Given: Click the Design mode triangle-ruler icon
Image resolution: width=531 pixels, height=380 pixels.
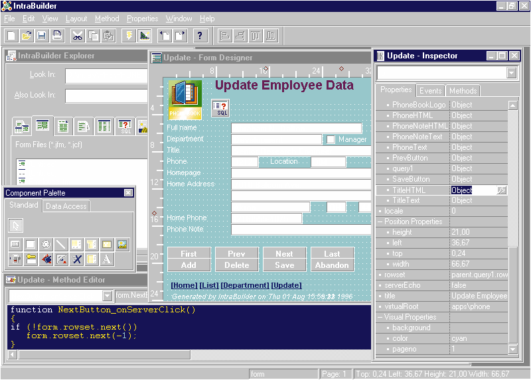Looking at the screenshot, I should (145, 36).
